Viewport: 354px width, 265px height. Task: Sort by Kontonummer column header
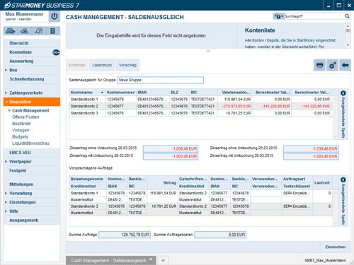pos(120,93)
